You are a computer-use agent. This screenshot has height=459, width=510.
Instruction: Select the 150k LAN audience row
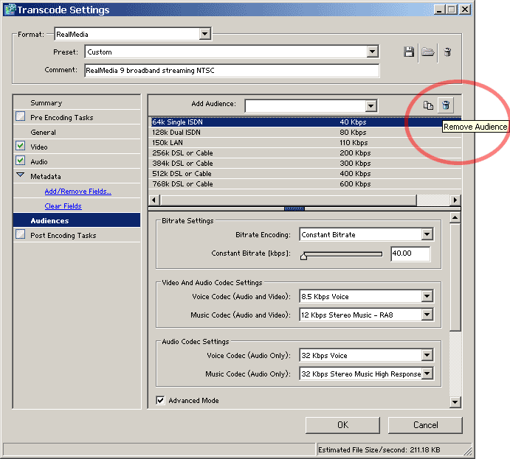[305, 143]
